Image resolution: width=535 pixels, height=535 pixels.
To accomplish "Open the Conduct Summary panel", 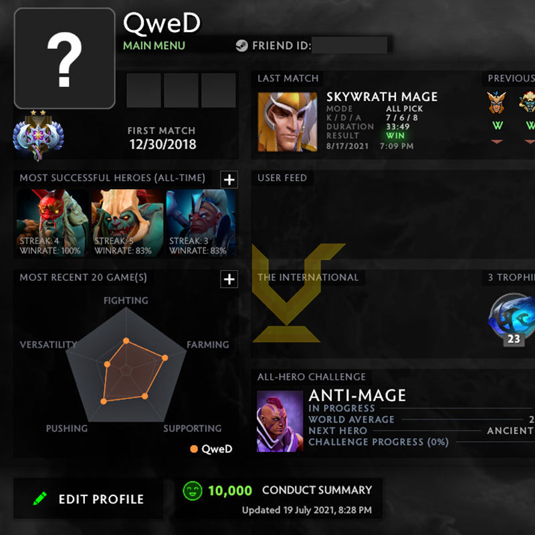I will (x=279, y=498).
